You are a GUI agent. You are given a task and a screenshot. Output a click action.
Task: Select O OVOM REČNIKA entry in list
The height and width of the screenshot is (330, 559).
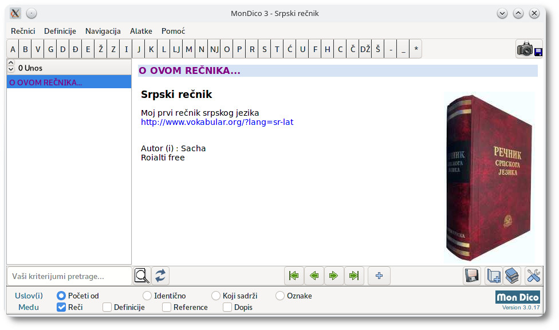coord(69,82)
